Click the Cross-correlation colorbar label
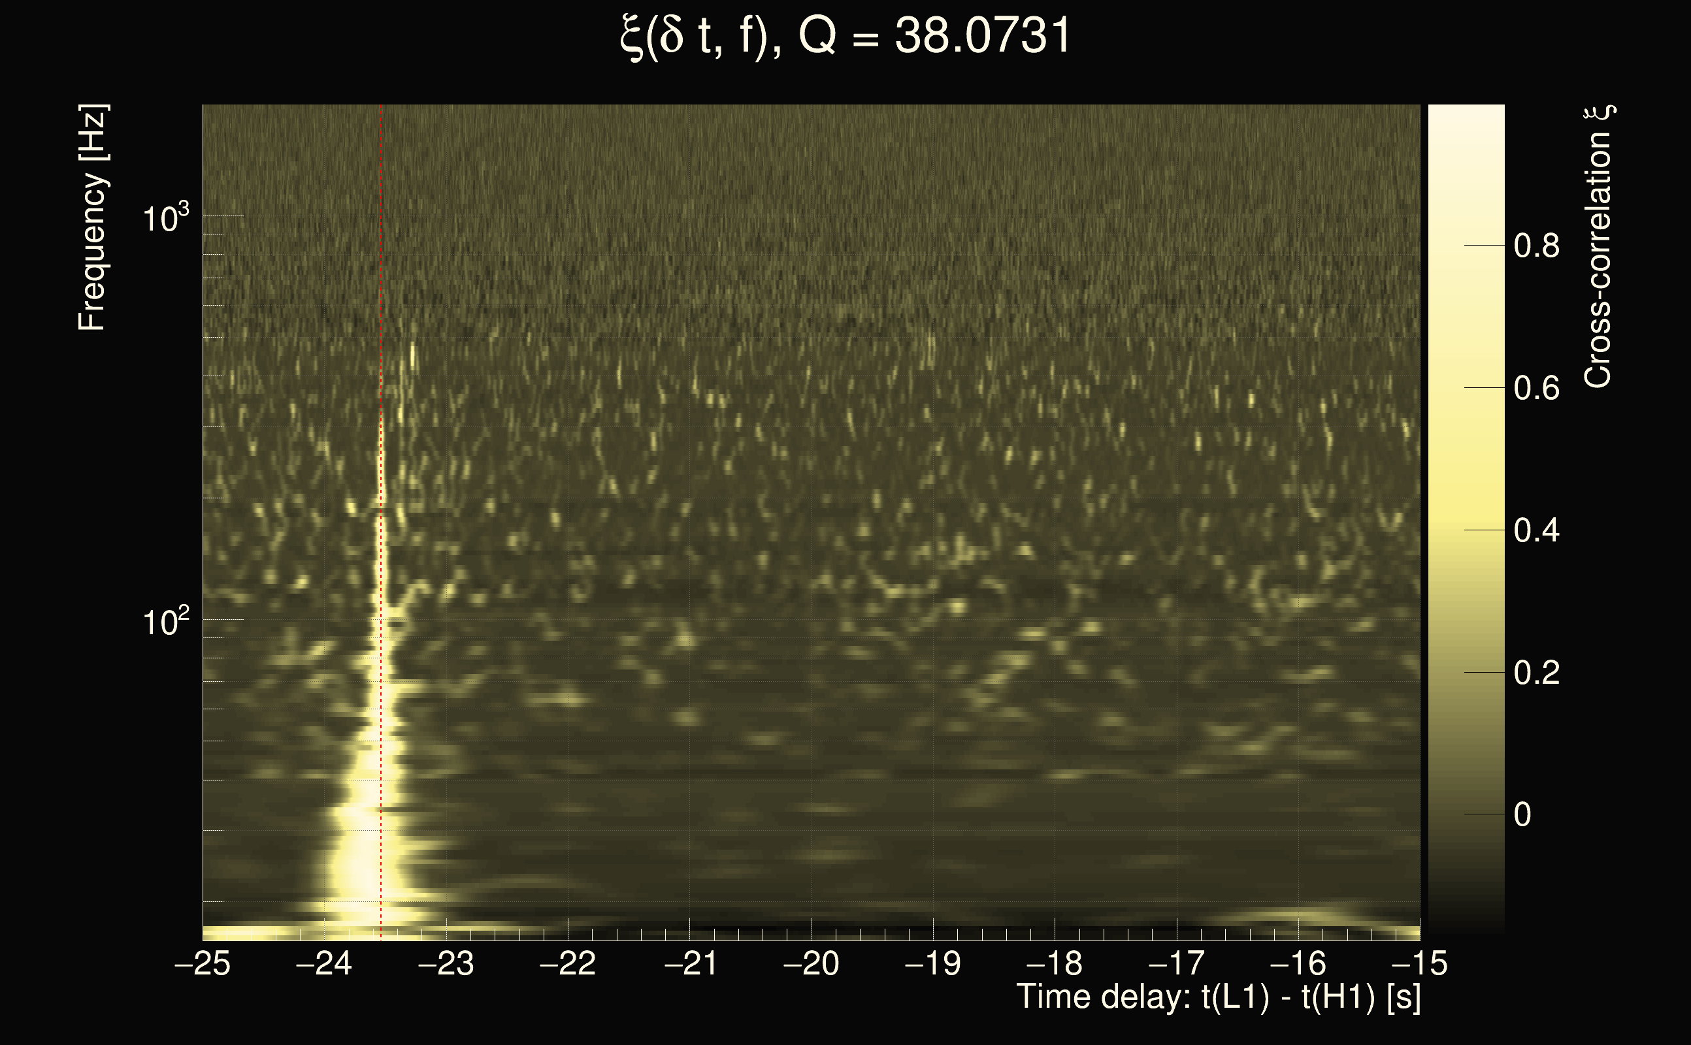This screenshot has height=1045, width=1691. pyautogui.click(x=1597, y=247)
